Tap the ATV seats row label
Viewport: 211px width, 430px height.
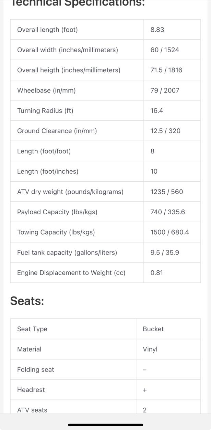[x=32, y=410]
